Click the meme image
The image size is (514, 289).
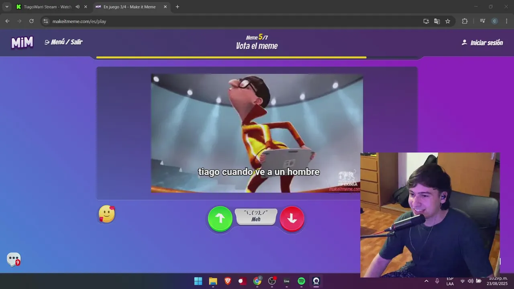point(257,133)
